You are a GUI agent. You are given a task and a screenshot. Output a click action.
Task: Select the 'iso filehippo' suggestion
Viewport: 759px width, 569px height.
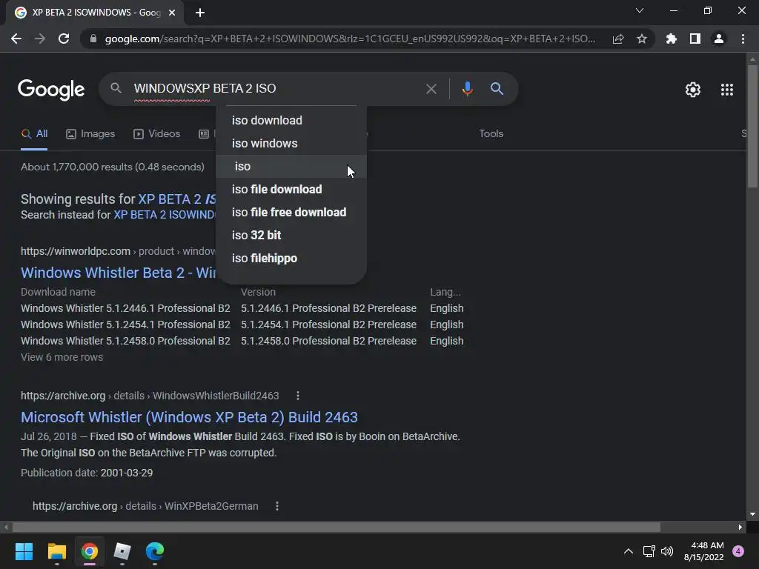(x=291, y=259)
